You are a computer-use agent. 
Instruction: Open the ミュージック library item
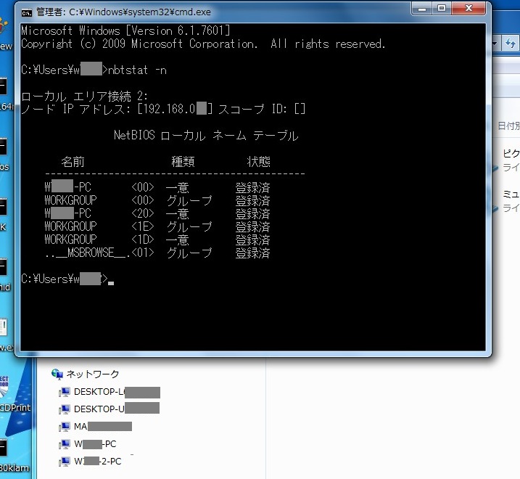(x=511, y=195)
